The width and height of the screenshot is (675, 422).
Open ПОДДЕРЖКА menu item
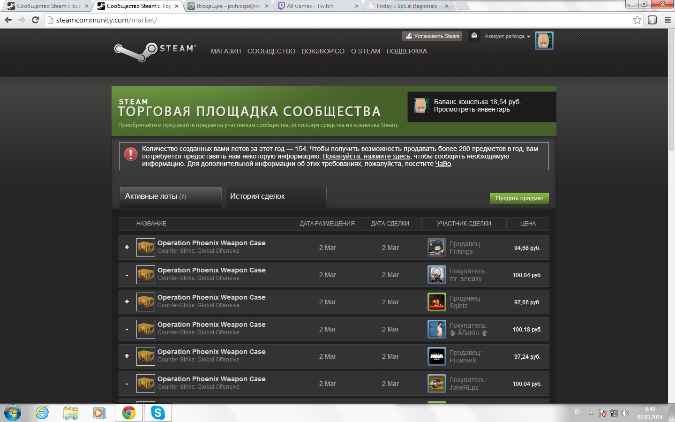[407, 51]
